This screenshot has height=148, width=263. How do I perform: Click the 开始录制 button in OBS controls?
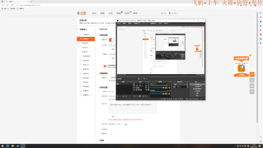[x=197, y=86]
